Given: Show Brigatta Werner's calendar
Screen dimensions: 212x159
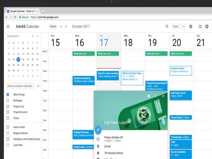Looking at the screenshot, I should point(8,133).
